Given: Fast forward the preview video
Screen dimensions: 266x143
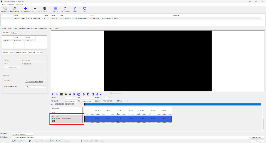Looking at the screenshot, I should pos(70,94).
